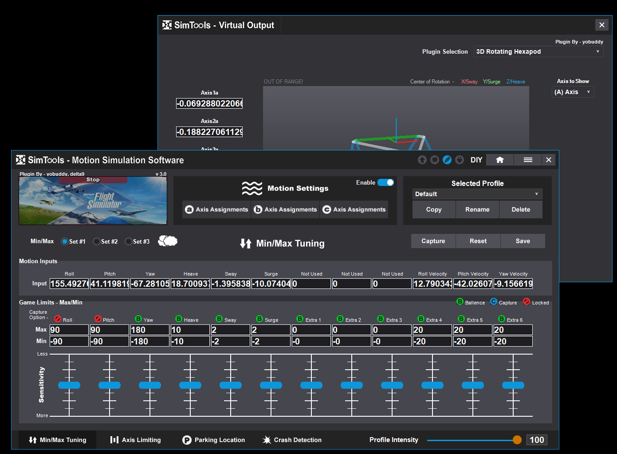Screen dimensions: 617x454
Task: Click the cloud icon beside Set #3
Action: (168, 241)
